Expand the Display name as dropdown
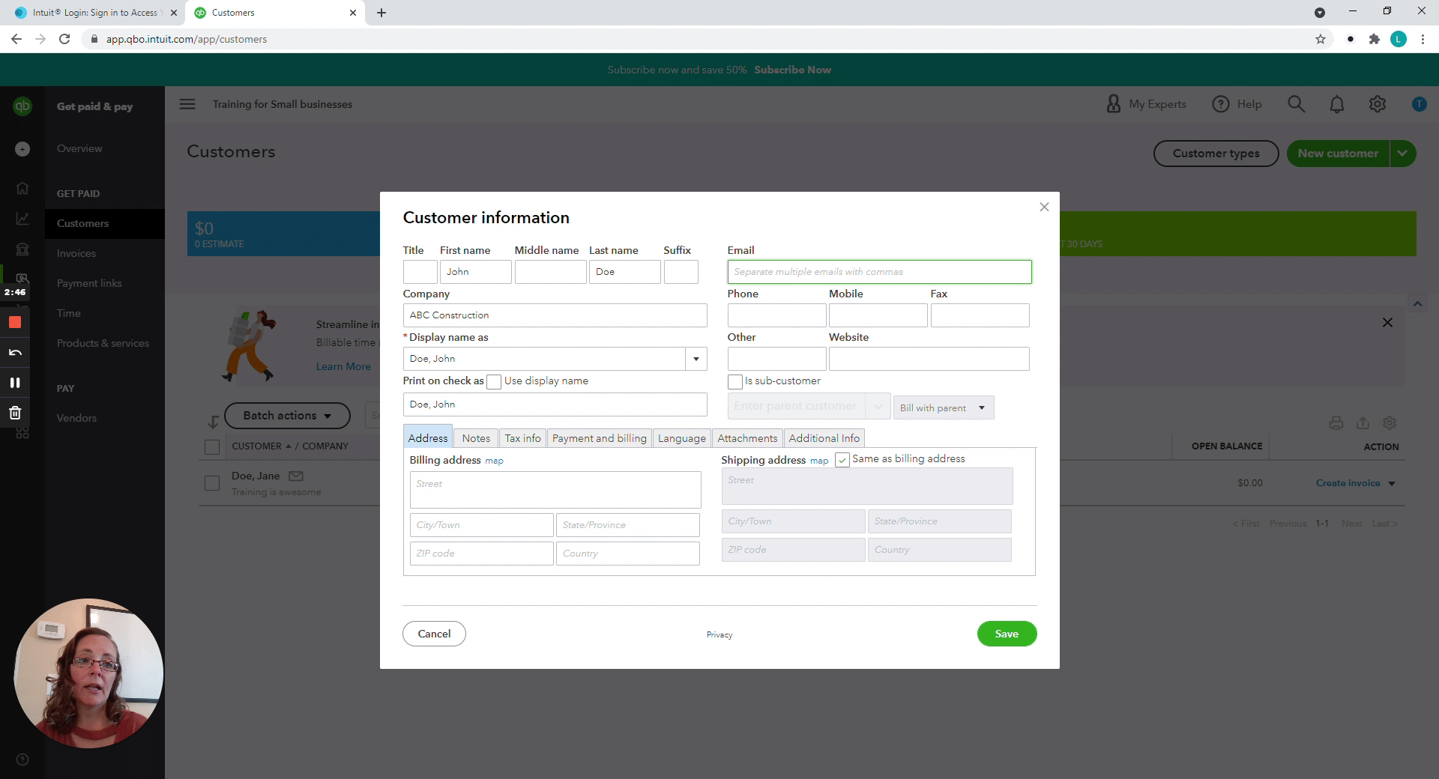 [x=696, y=359]
